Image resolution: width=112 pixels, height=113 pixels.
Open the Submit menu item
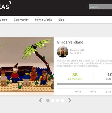point(4,20)
